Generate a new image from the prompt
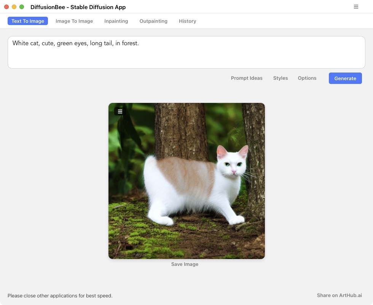Image resolution: width=373 pixels, height=305 pixels. click(x=345, y=78)
